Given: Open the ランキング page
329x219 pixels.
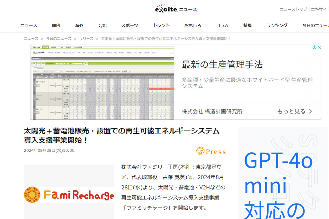Looking at the screenshot, I should click(277, 26).
